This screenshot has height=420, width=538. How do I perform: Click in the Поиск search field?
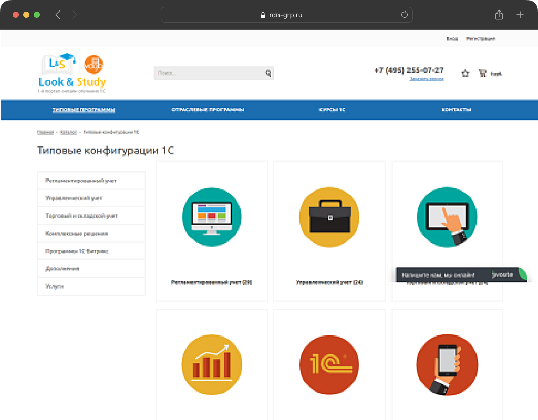208,73
